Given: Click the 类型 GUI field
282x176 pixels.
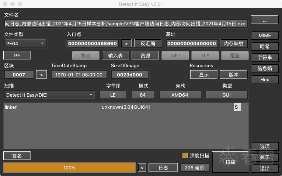Looking at the screenshot, I should (226, 95).
